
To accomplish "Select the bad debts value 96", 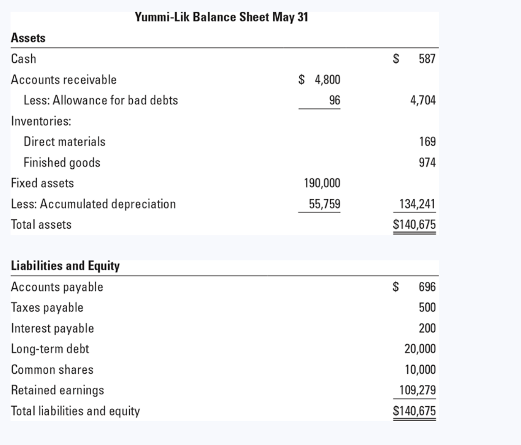I will pyautogui.click(x=336, y=100).
